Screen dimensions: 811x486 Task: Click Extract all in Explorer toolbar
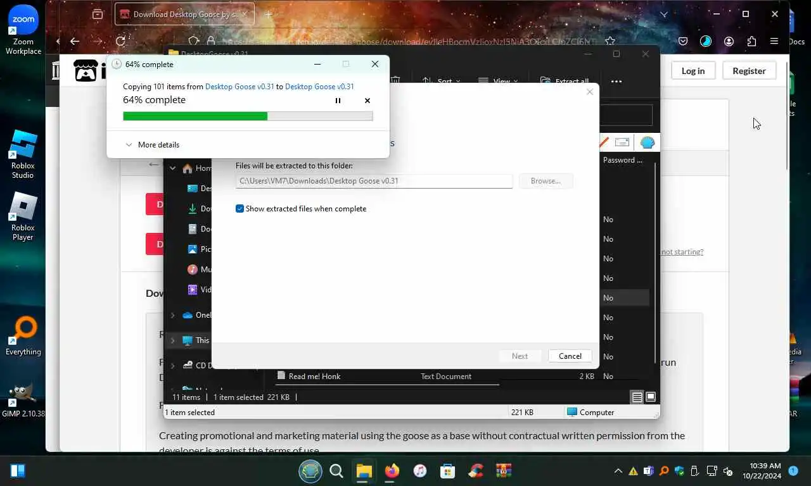(565, 81)
